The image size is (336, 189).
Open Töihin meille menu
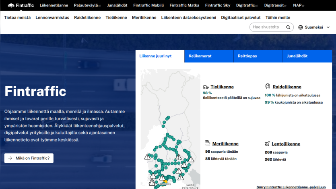(x=278, y=18)
